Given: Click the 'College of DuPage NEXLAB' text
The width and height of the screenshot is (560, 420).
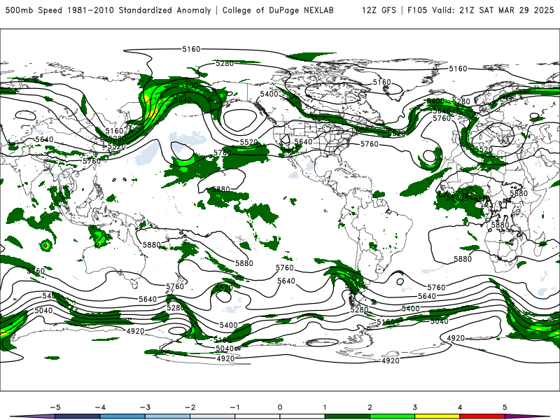Looking at the screenshot, I should pyautogui.click(x=278, y=10).
